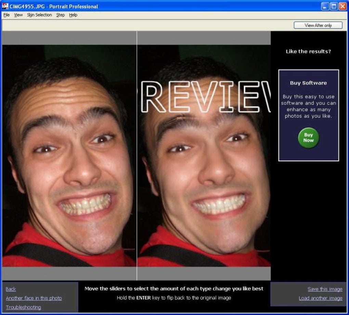Choose Another face in this photo

pyautogui.click(x=34, y=298)
